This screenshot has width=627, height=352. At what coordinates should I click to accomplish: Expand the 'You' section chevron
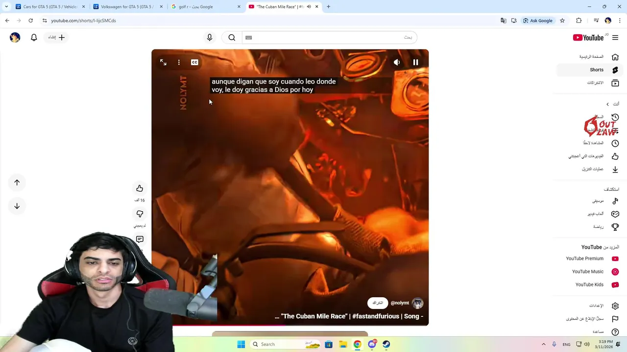pyautogui.click(x=607, y=104)
